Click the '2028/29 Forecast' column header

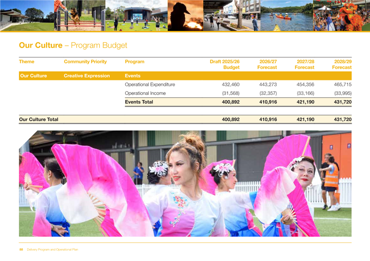coord(342,64)
